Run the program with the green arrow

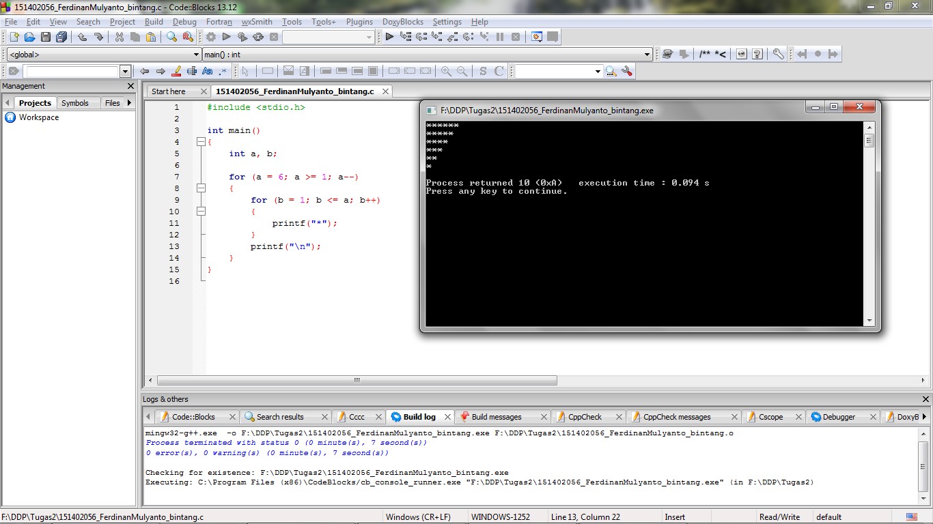coord(227,37)
